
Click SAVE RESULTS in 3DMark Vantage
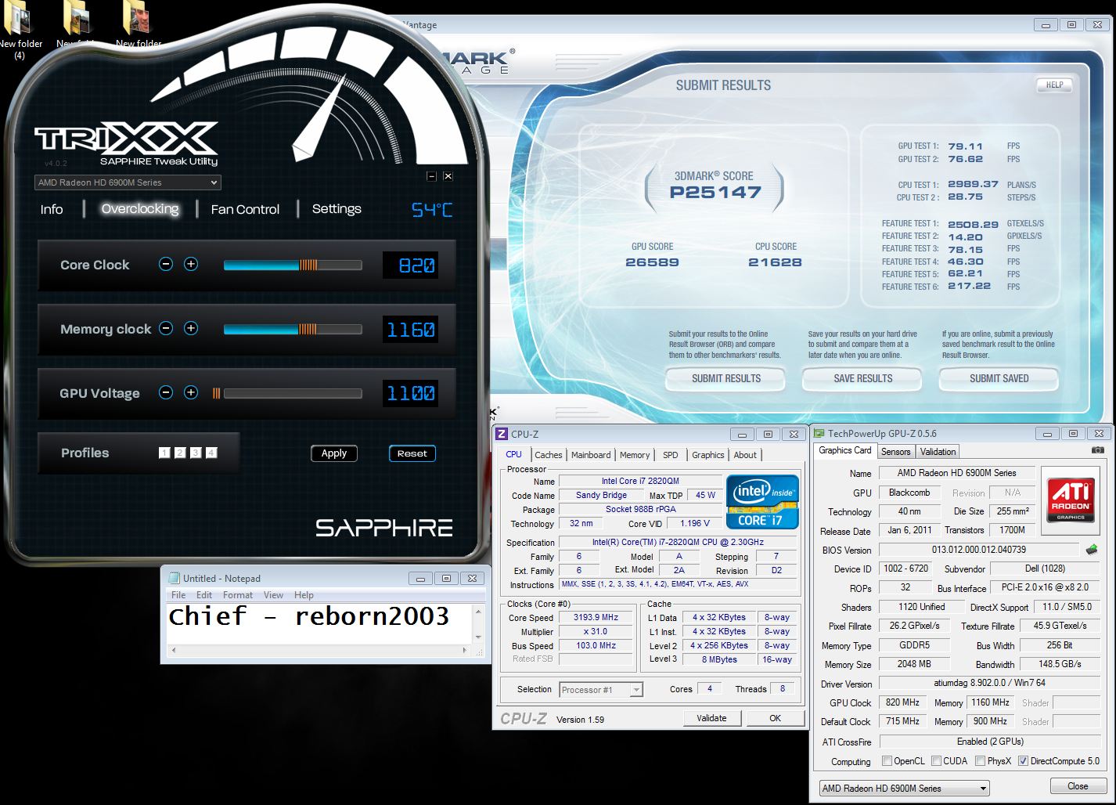[x=862, y=379]
